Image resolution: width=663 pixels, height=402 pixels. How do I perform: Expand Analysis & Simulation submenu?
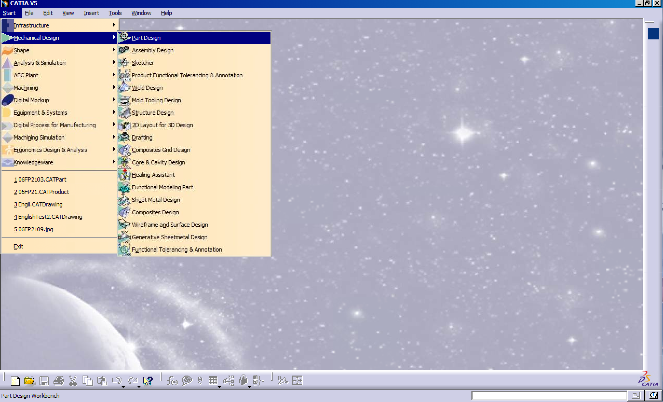click(59, 63)
